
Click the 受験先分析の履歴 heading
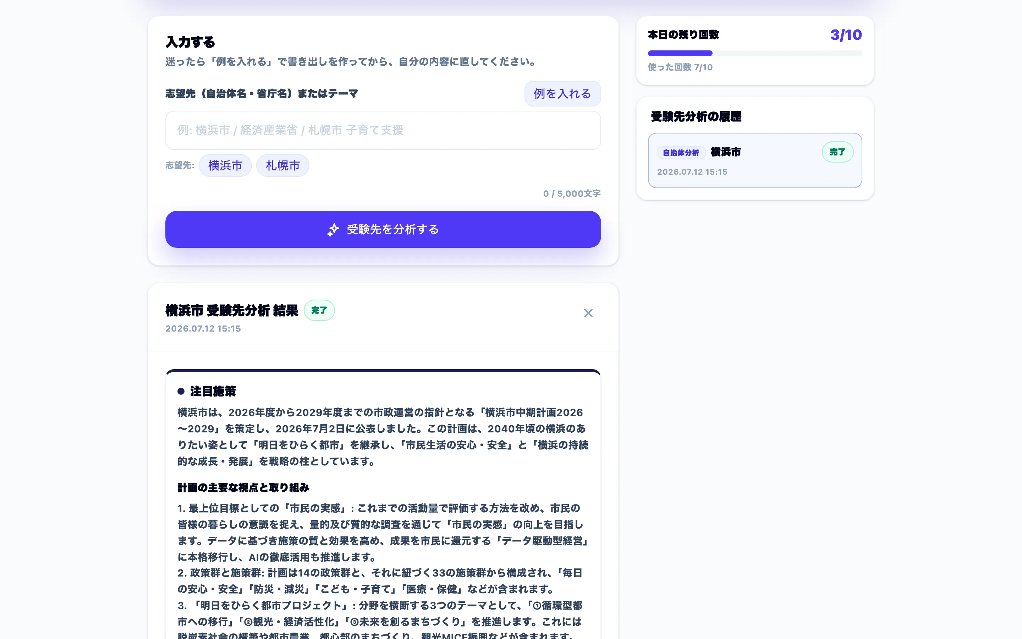696,117
